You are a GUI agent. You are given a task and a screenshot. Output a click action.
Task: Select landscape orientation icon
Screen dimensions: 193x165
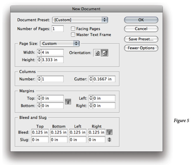(105, 53)
